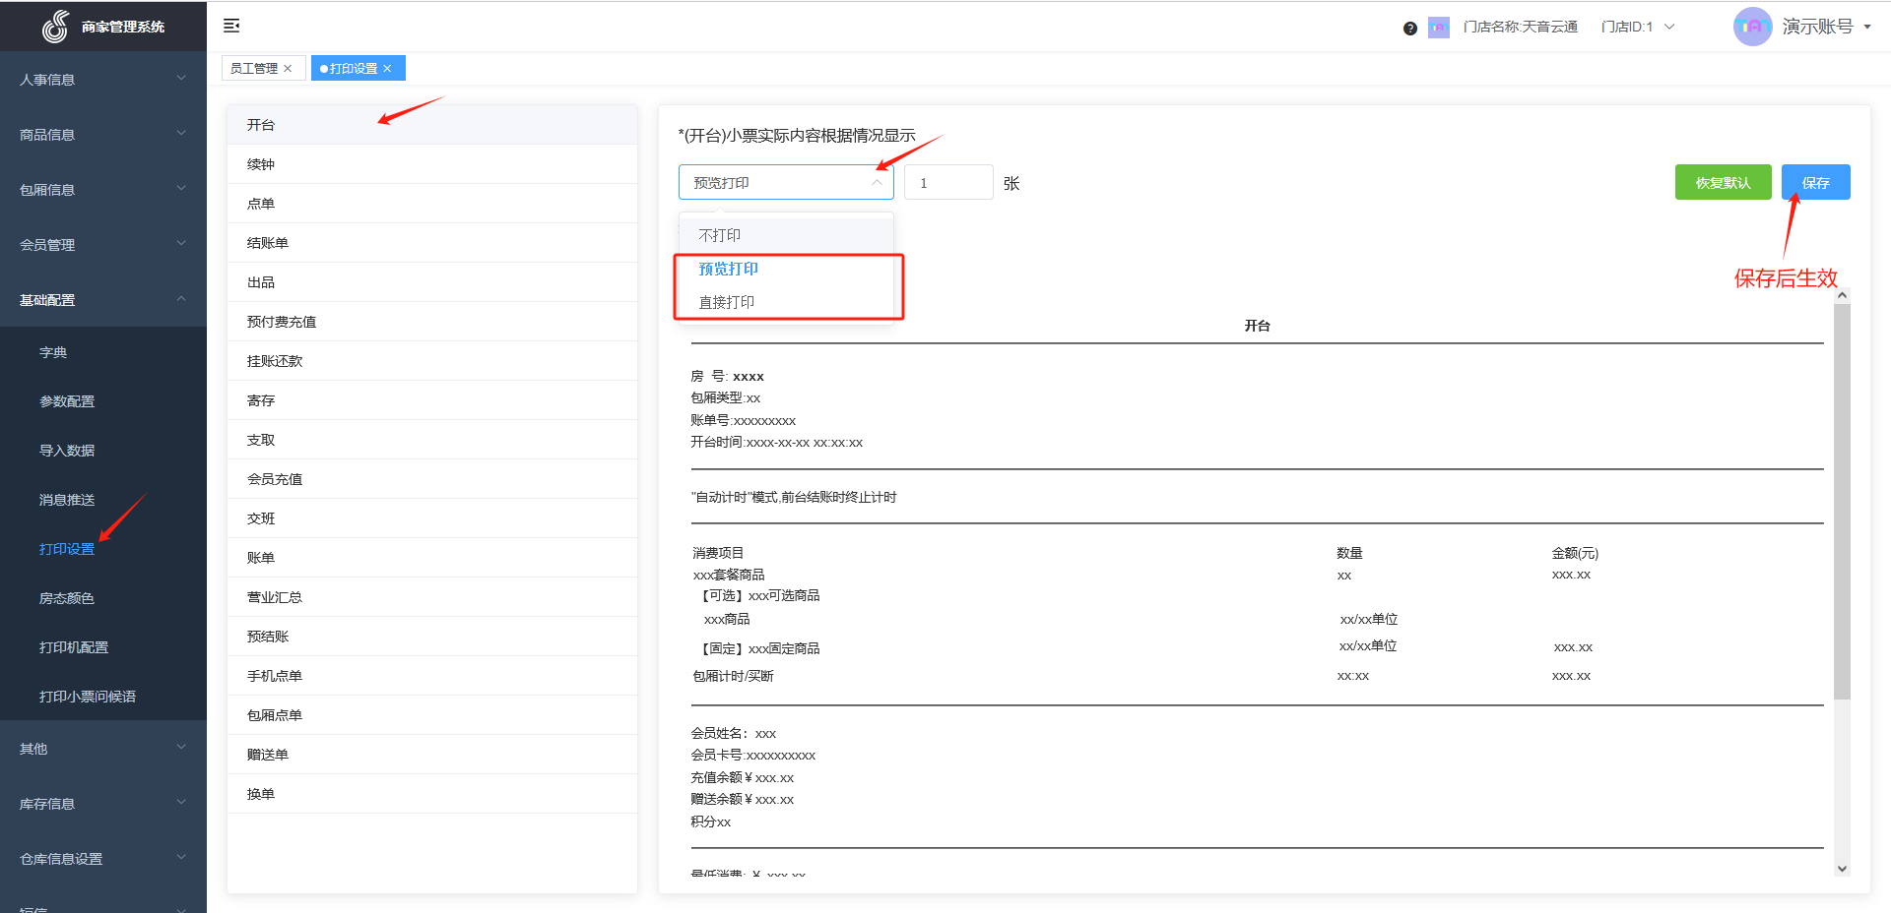Click the merchant system logo icon

pyautogui.click(x=56, y=27)
